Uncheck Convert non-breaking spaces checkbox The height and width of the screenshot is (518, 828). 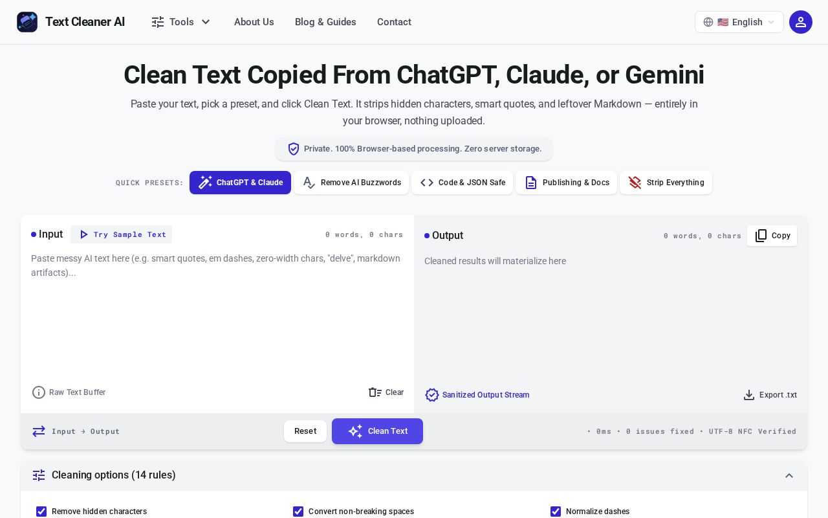298,512
